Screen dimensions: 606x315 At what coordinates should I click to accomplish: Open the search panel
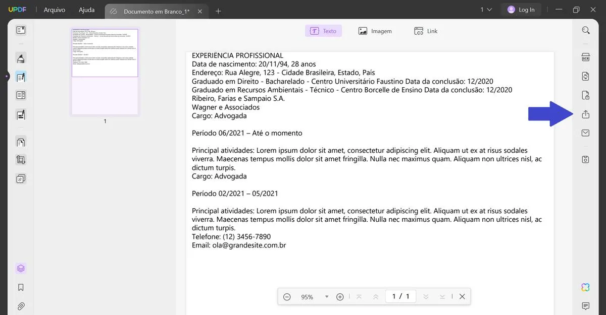tap(585, 30)
